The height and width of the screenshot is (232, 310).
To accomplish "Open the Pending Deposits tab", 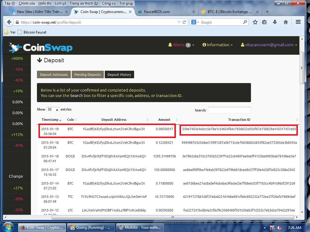I will tap(87, 75).
